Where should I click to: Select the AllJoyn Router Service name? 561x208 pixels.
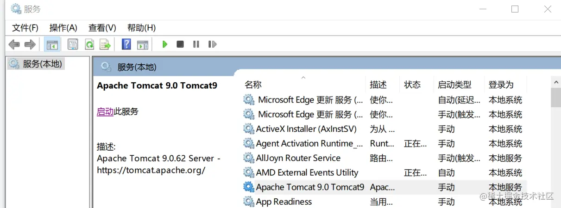[298, 158]
